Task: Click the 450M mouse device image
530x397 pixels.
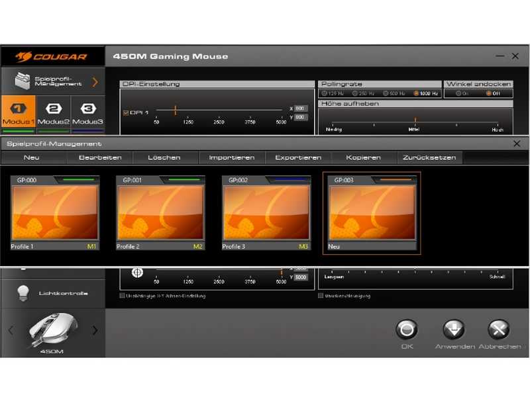Action: (53, 330)
